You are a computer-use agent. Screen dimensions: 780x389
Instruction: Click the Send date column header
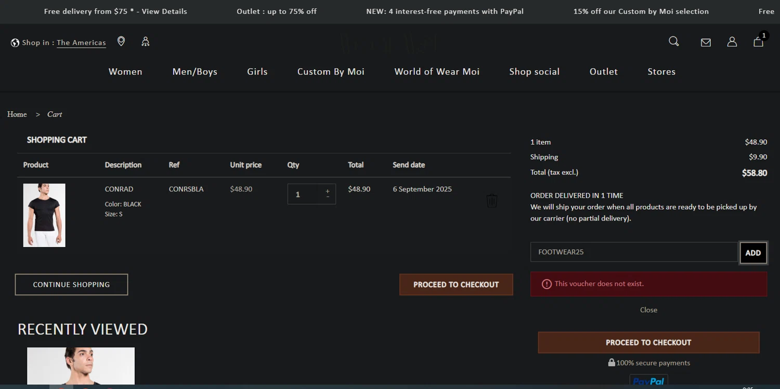pos(409,165)
